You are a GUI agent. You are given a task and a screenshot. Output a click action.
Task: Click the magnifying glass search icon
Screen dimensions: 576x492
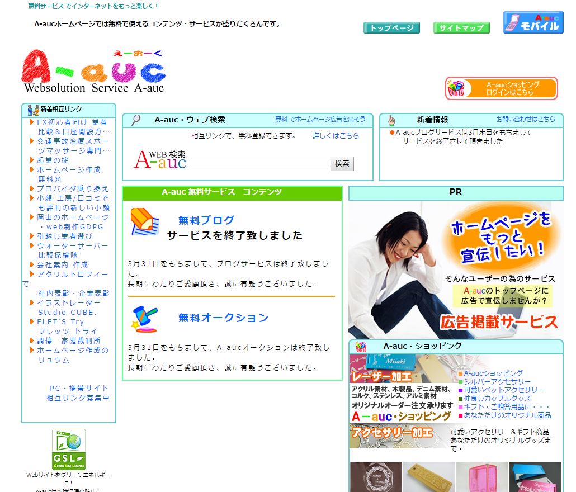(x=136, y=120)
